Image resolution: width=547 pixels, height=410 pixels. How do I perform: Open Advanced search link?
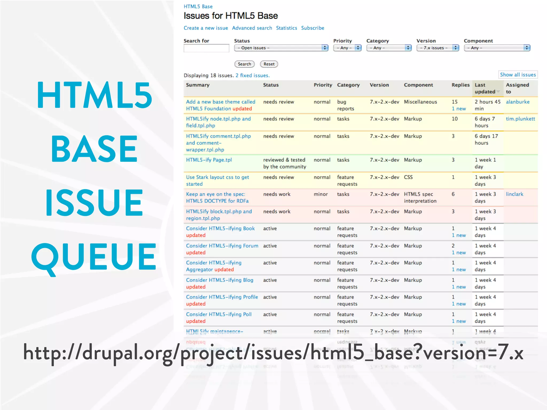[x=252, y=28]
